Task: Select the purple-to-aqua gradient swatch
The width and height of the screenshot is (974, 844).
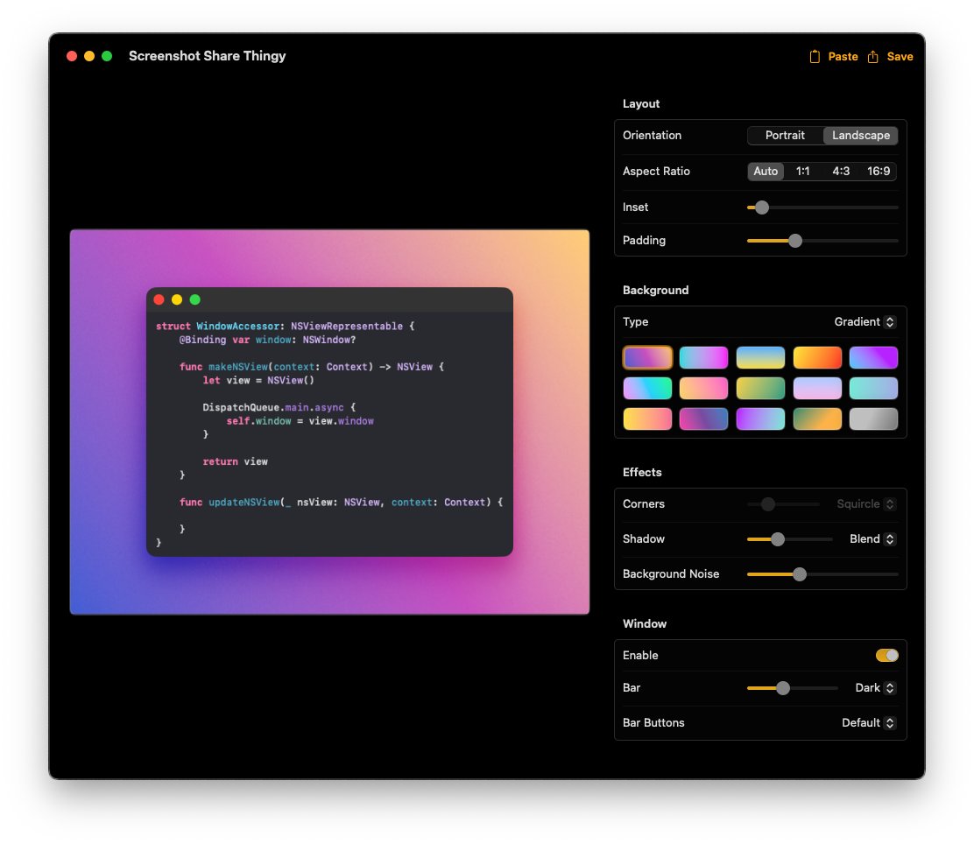Action: pos(760,419)
